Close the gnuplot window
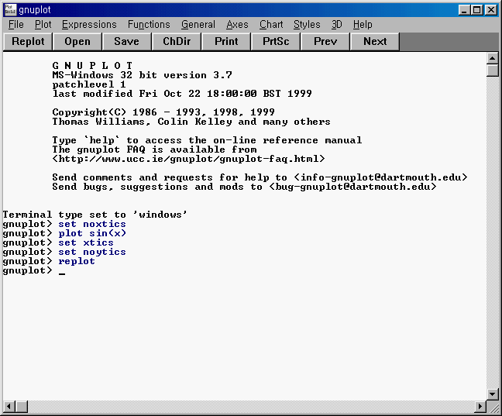Image resolution: width=502 pixels, height=416 pixels. pos(491,10)
